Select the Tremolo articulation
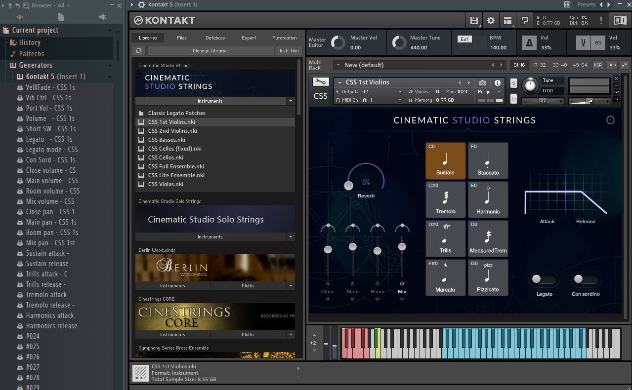This screenshot has height=390, width=632. pyautogui.click(x=445, y=199)
